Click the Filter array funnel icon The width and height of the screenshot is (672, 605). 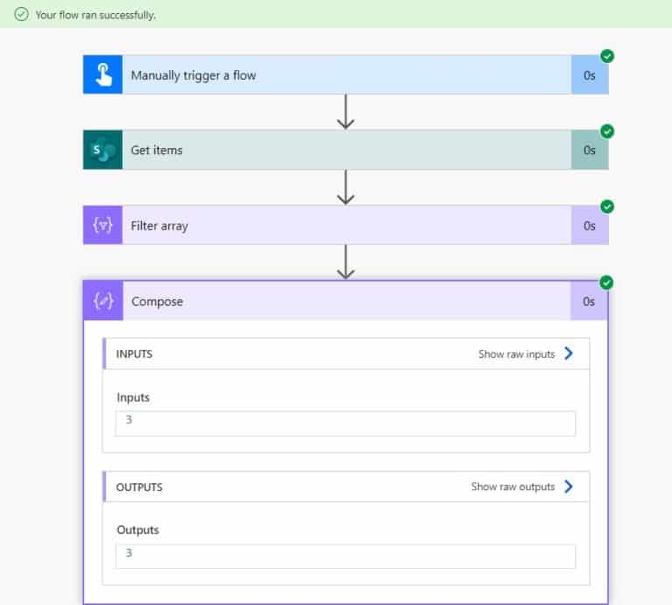(103, 225)
